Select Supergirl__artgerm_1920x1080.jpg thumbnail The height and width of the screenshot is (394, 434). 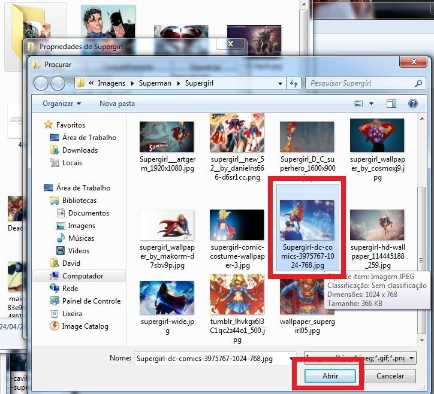pos(167,137)
